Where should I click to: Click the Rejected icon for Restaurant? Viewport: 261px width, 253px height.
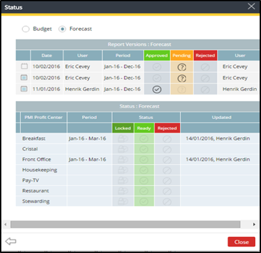point(167,191)
